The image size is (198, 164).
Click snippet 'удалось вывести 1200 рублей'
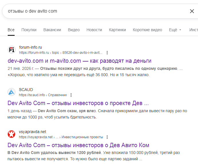pyautogui.click(x=71, y=153)
